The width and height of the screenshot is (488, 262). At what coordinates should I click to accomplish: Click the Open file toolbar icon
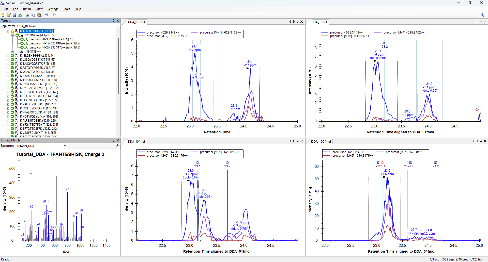point(9,15)
